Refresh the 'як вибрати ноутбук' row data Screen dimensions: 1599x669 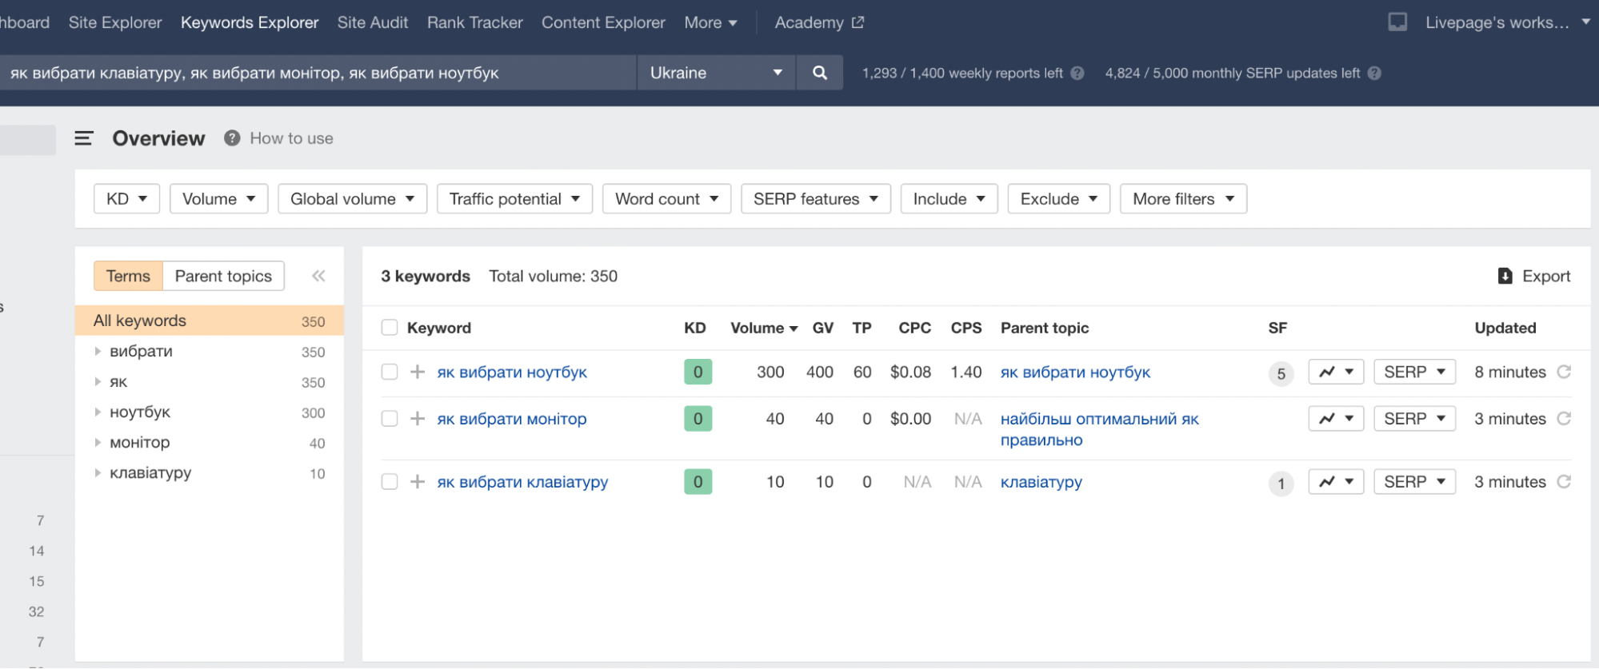(1564, 372)
